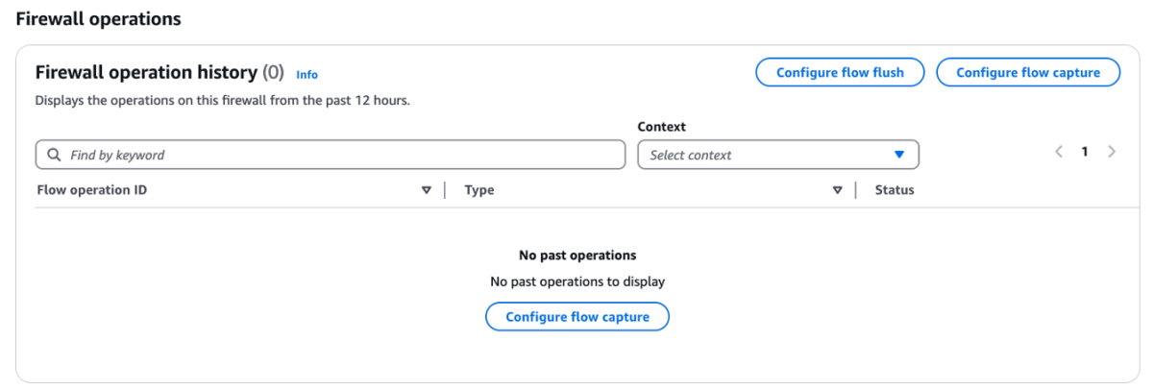Image resolution: width=1153 pixels, height=390 pixels.
Task: Click the Flow operation ID column header
Action: pyautogui.click(x=92, y=190)
